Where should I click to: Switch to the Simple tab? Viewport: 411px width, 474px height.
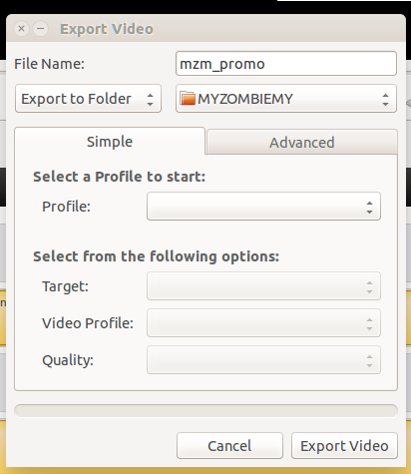pyautogui.click(x=110, y=142)
